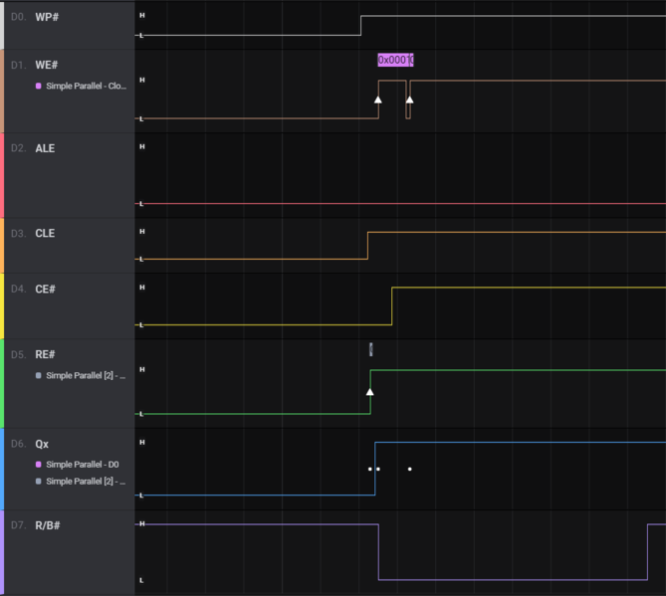666x596 pixels.
Task: Click the rightmost data dot on Qx
Action: coord(409,469)
